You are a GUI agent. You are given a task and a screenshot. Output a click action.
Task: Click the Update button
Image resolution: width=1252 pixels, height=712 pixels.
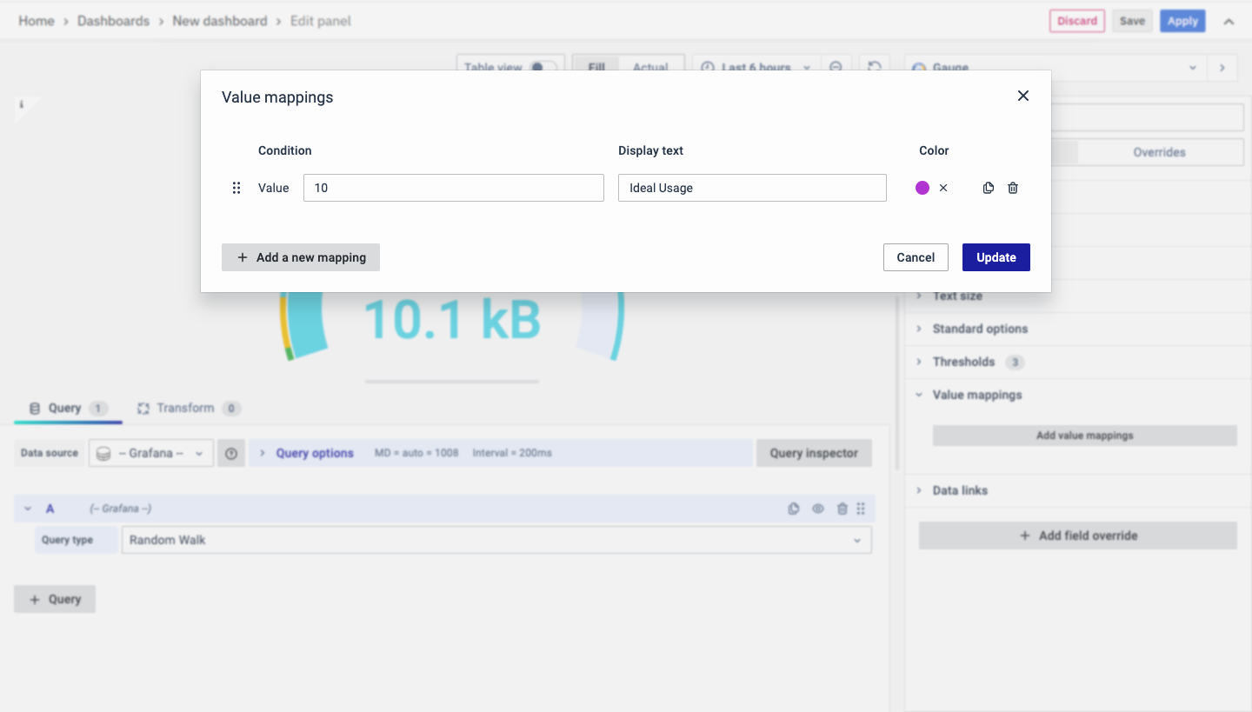coord(996,257)
